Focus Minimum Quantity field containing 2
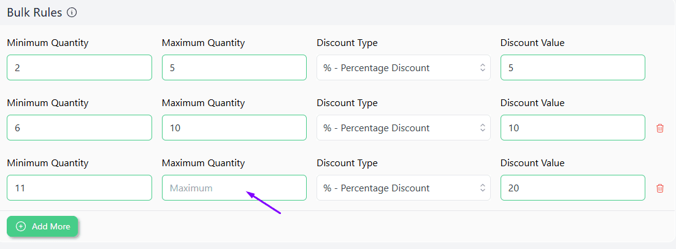Screen dimensions: 676x249 point(79,67)
